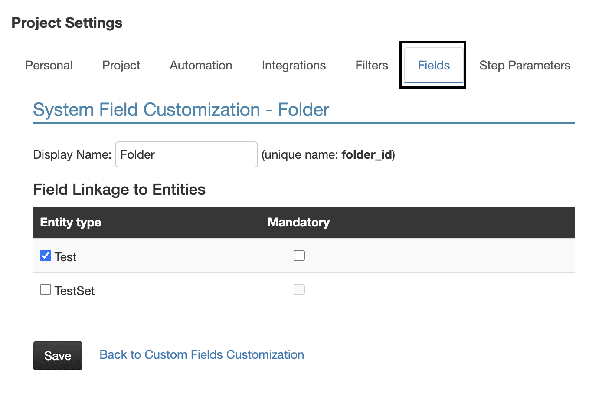
Task: Click the folder_id unique name text
Action: (366, 155)
